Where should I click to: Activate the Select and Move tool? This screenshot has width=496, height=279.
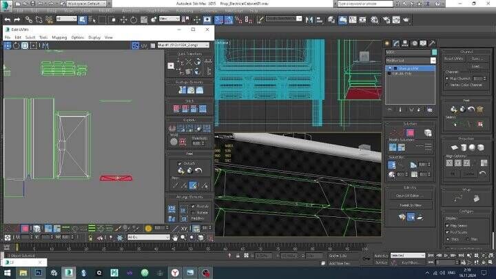coord(123,19)
